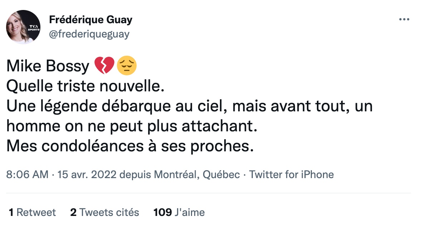This screenshot has height=227, width=422.
Task: Click the Twitter for iPhone source label
Action: [291, 175]
